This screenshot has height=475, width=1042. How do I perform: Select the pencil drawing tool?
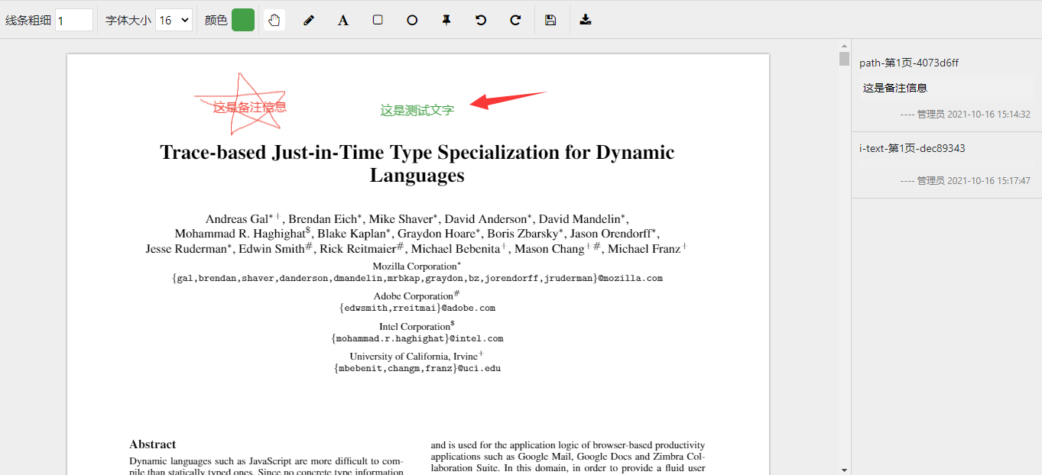pos(309,20)
